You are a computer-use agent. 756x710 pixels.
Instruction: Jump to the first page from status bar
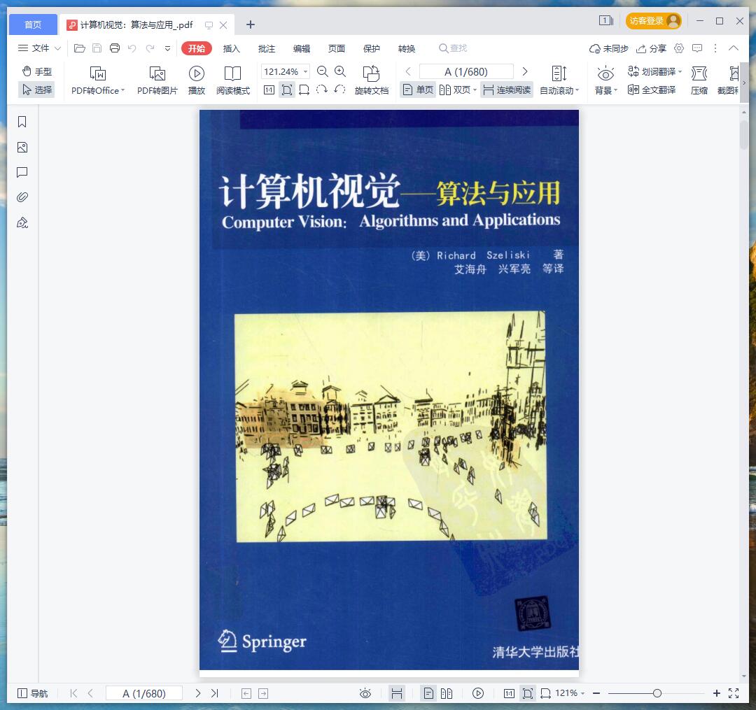(73, 693)
